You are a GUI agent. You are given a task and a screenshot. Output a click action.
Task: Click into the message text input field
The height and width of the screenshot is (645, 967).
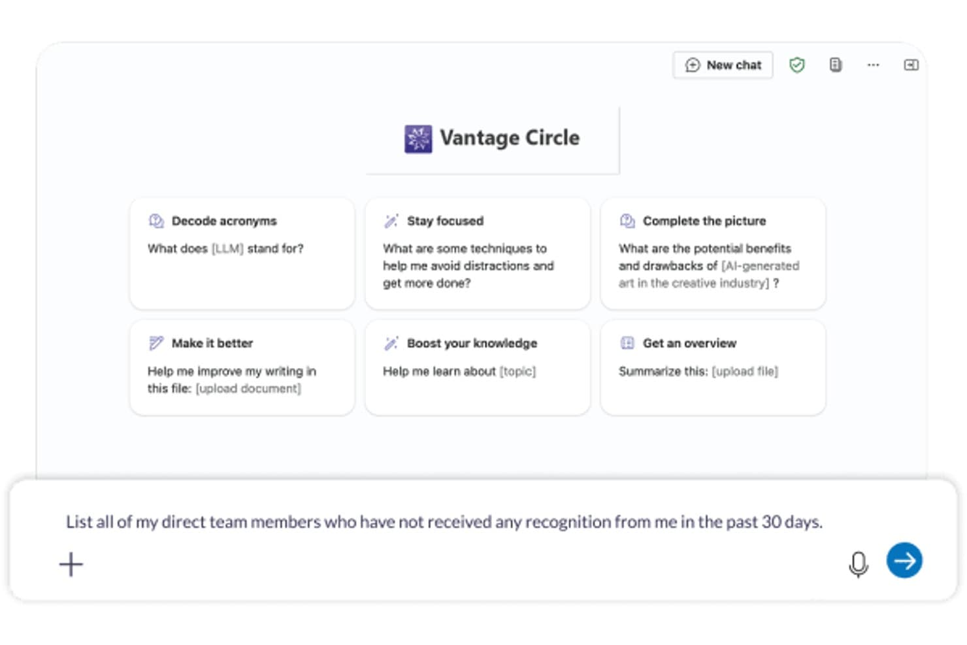click(444, 522)
